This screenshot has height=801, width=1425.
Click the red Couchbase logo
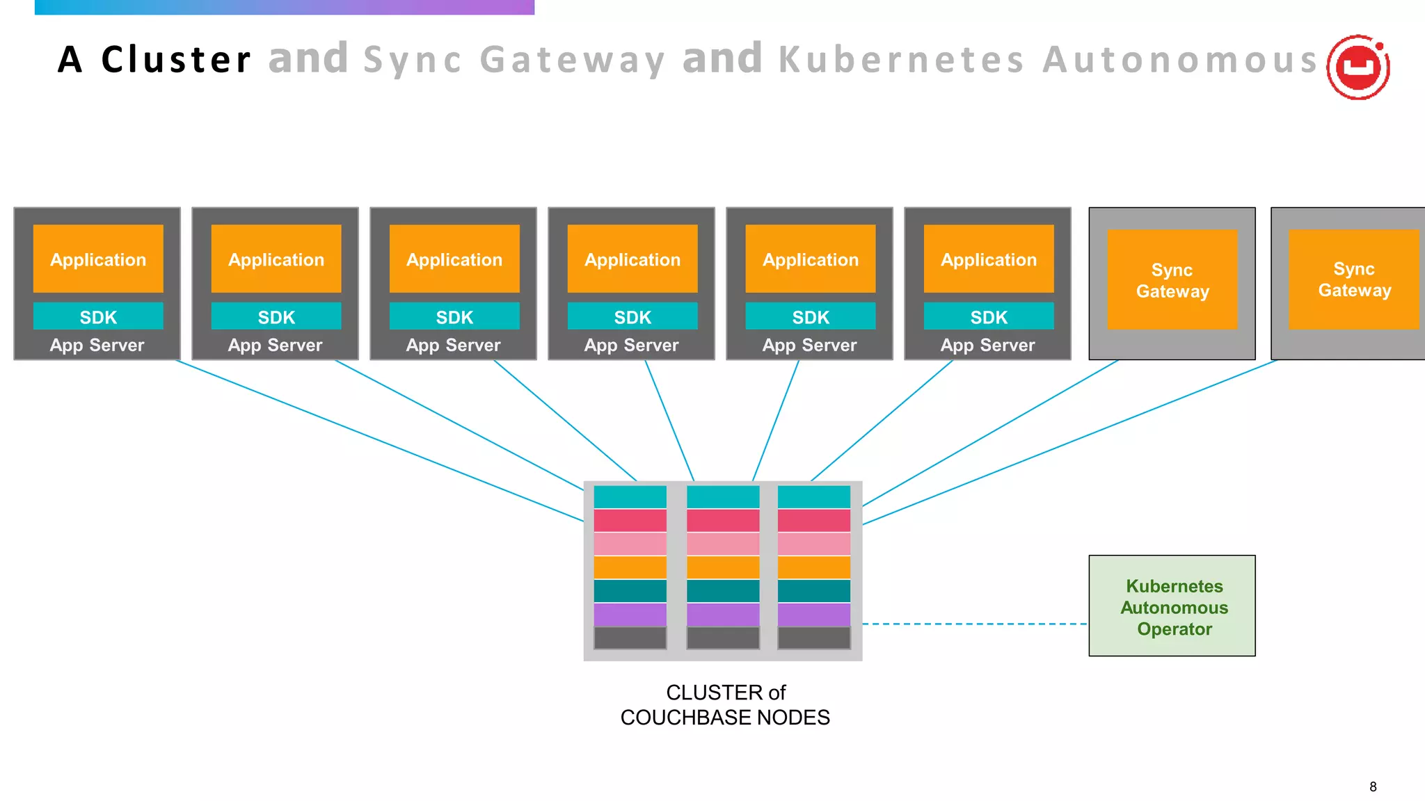tap(1358, 67)
